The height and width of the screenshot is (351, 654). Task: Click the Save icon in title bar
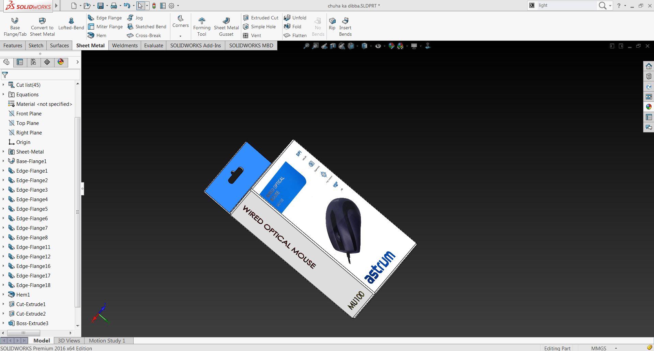pos(101,6)
